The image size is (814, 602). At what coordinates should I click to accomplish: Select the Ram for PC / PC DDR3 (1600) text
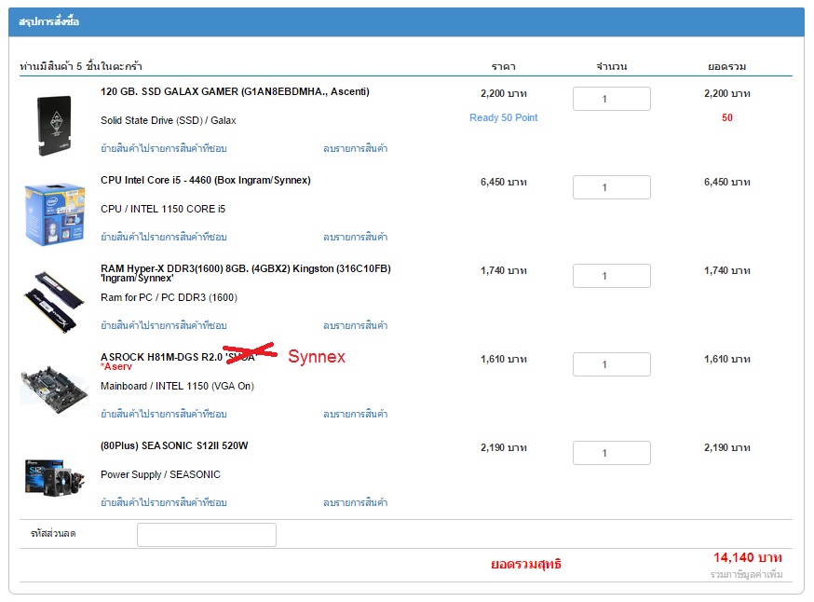point(169,297)
